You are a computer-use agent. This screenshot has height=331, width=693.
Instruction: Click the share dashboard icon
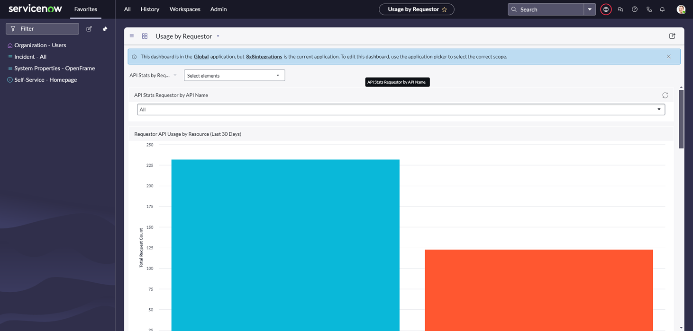672,36
